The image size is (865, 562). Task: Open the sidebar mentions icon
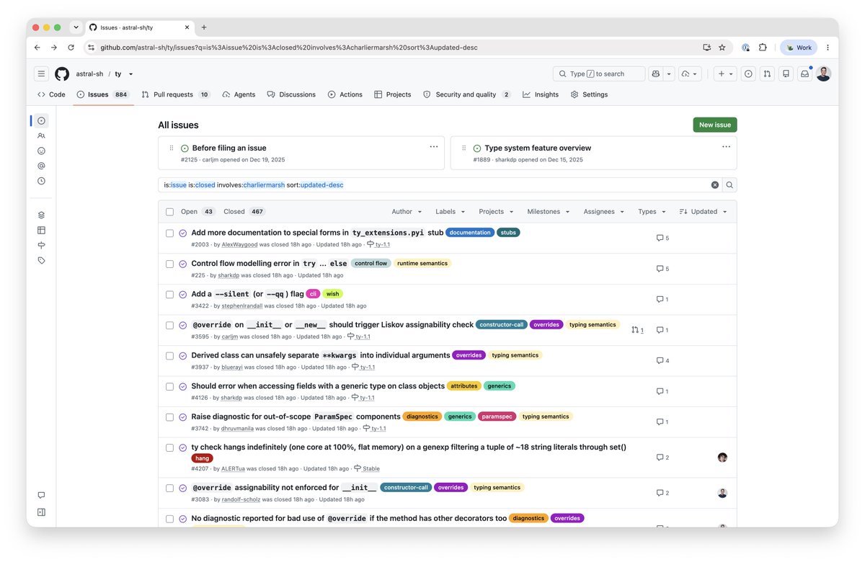pos(41,166)
